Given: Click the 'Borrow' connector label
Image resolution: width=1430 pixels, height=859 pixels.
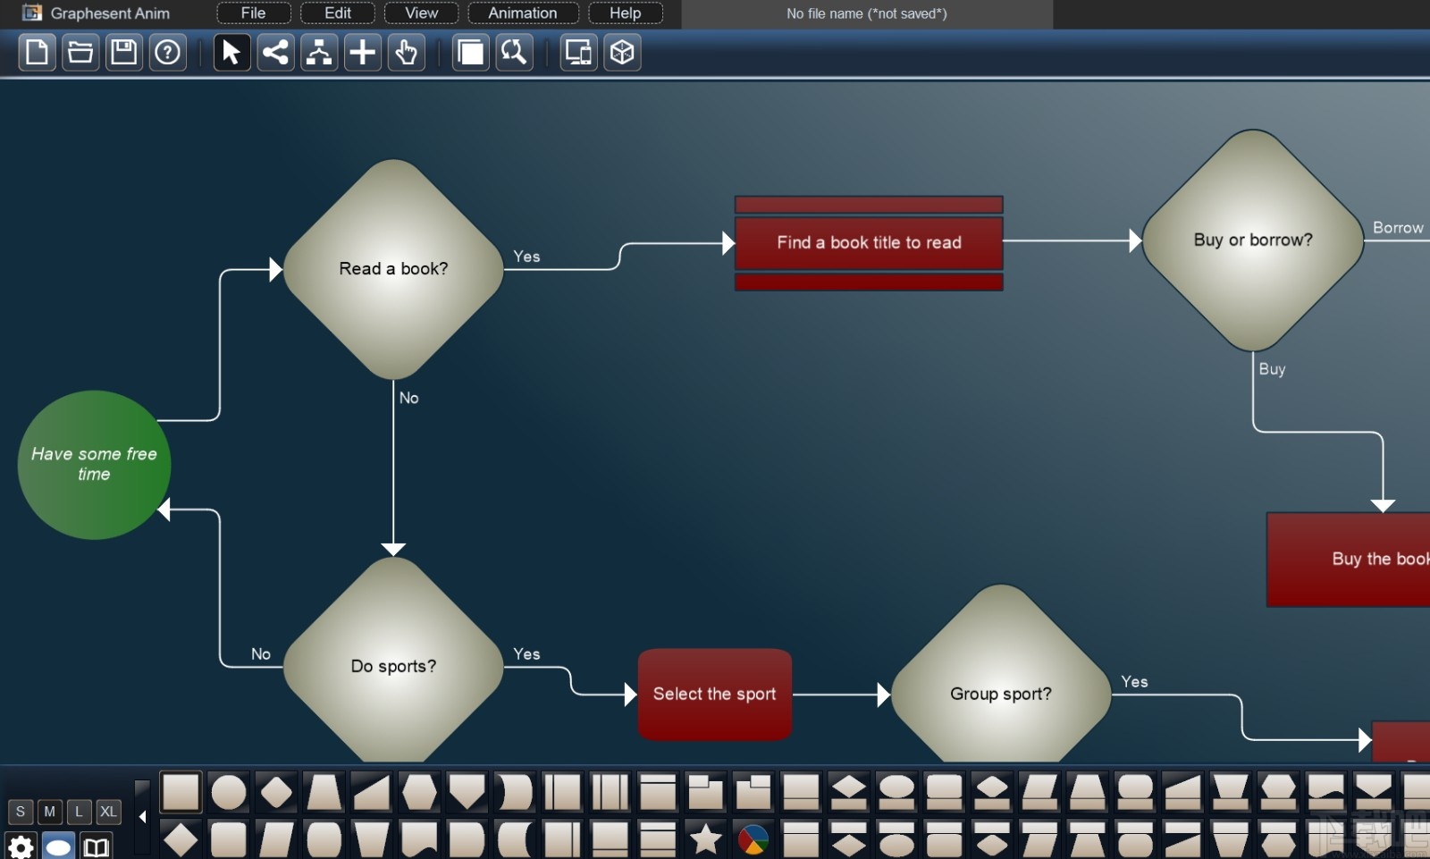Looking at the screenshot, I should click(1398, 228).
